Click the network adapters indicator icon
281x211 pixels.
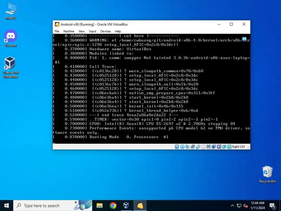pos(193,147)
